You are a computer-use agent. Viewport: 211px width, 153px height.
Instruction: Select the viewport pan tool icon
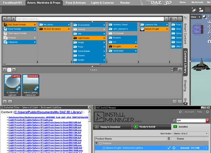click(209, 27)
